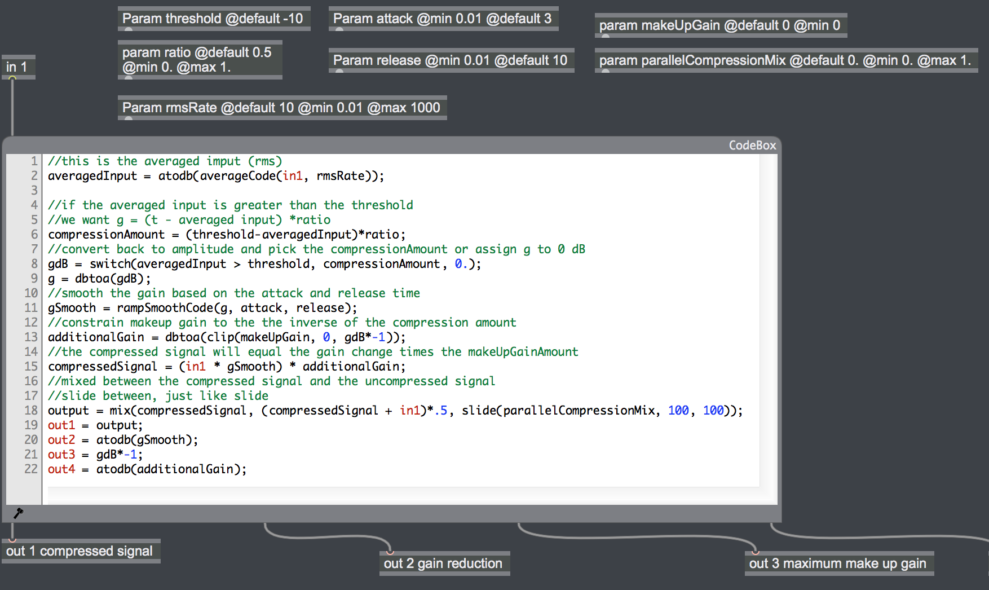Click the additionalGain = dbtoa(clip(...)) line
The image size is (989, 590).
[227, 337]
